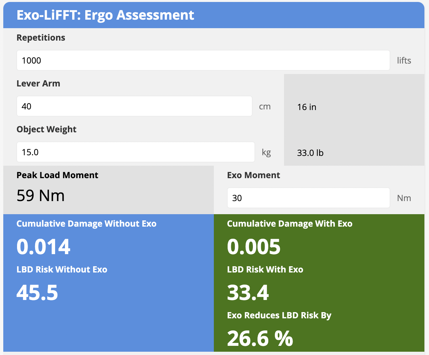
Task: Click the Exo Reduces LBD Risk By label
Action: [x=279, y=315]
